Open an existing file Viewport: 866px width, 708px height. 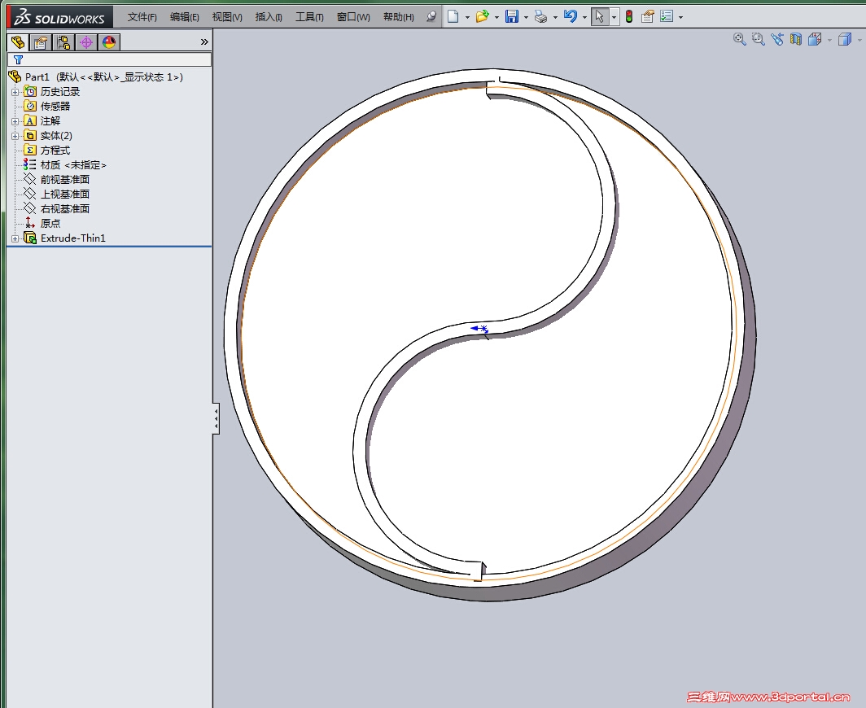[482, 16]
